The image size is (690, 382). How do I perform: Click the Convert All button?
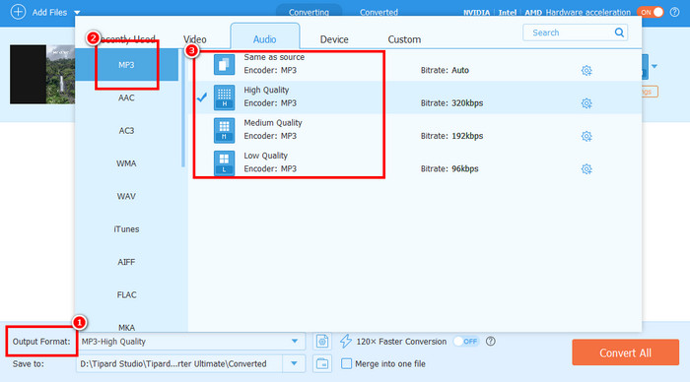click(x=625, y=352)
